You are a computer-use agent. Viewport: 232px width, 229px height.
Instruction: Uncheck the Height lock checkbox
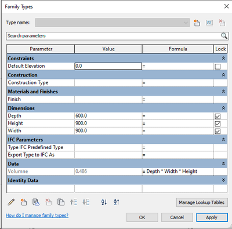[x=217, y=124]
